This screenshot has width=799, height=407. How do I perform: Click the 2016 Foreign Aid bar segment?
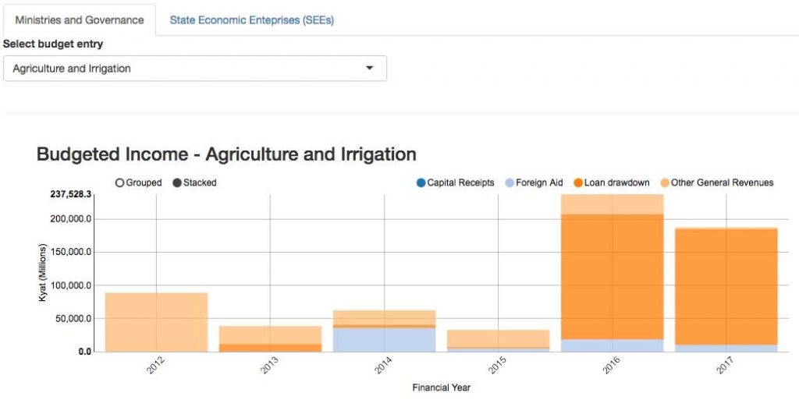point(612,345)
